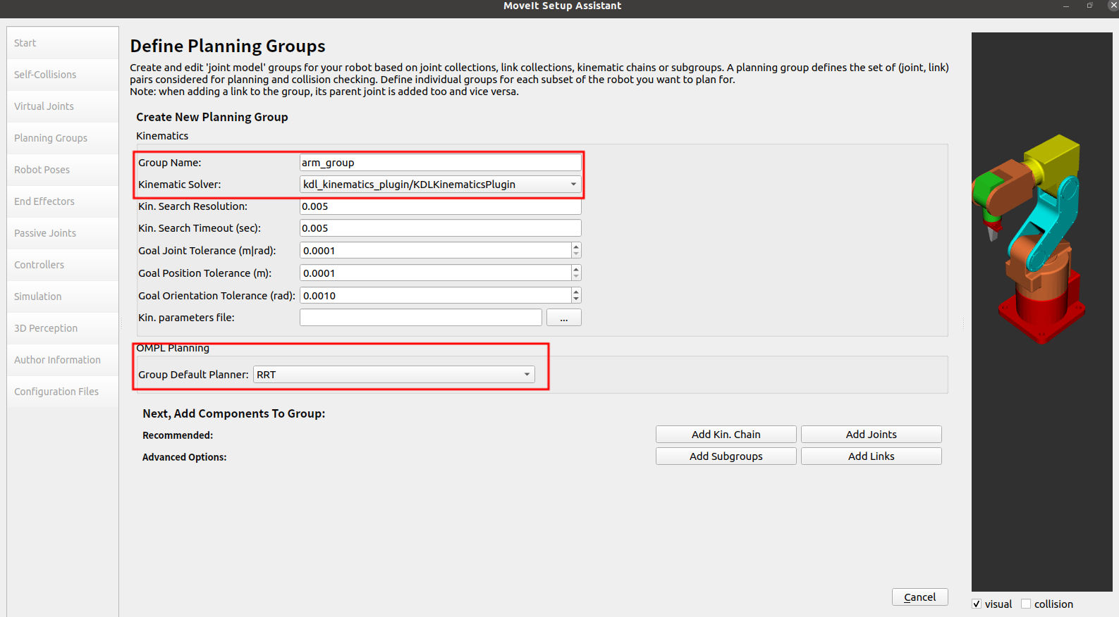Increase Goal Orientation Tolerance with up arrow
Viewport: 1119px width, 617px height.
(x=576, y=292)
